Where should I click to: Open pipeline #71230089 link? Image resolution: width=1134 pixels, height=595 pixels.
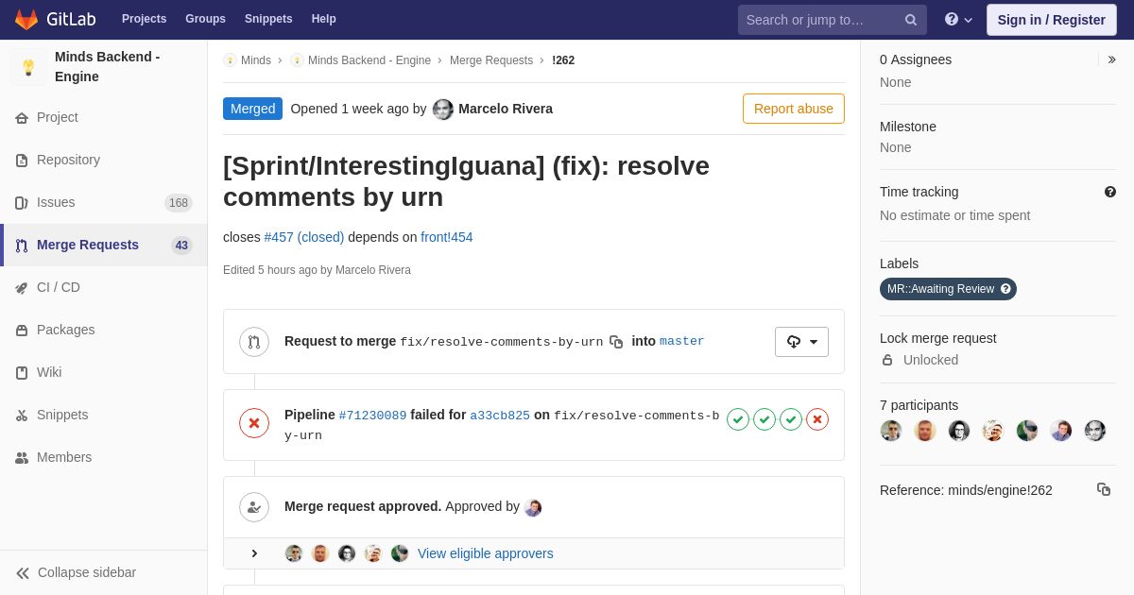pyautogui.click(x=372, y=416)
